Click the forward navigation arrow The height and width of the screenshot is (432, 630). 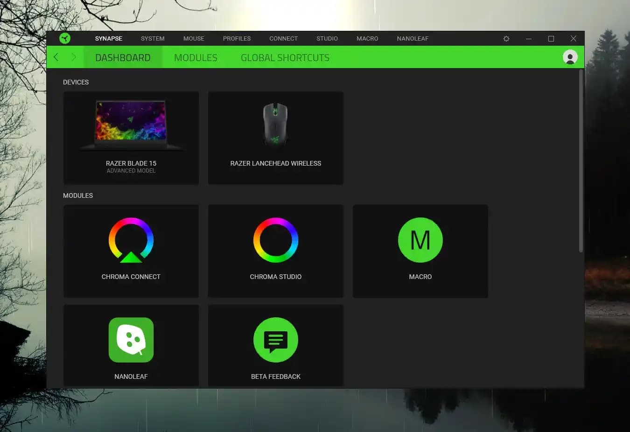[x=73, y=57]
